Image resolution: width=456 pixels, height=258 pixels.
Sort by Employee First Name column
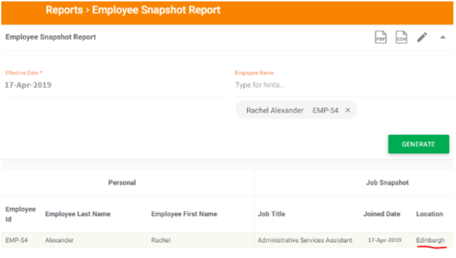[x=184, y=214]
